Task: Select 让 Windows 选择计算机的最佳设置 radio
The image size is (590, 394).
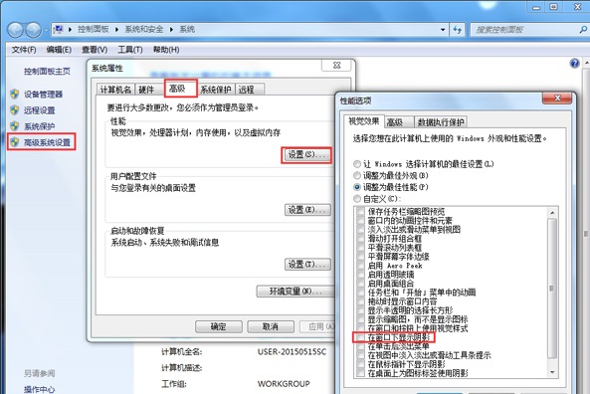Action: pyautogui.click(x=357, y=164)
